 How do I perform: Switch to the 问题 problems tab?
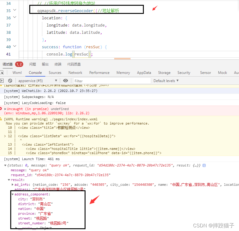[32, 64]
